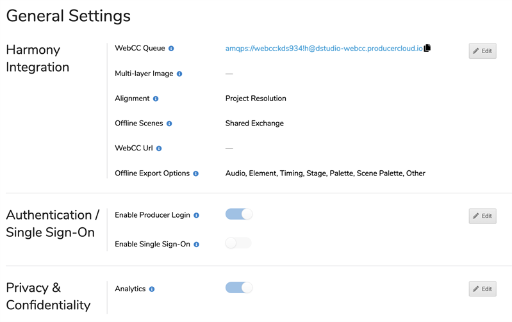Click info icon next to WebCC Queue
Image resolution: width=512 pixels, height=322 pixels.
point(171,49)
